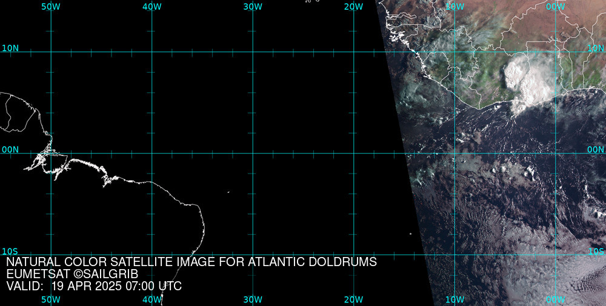606x306 pixels.
Task: Click the 'VALID: 19 APR 2025 07:00 UTC' timestamp
Action: pos(94,286)
